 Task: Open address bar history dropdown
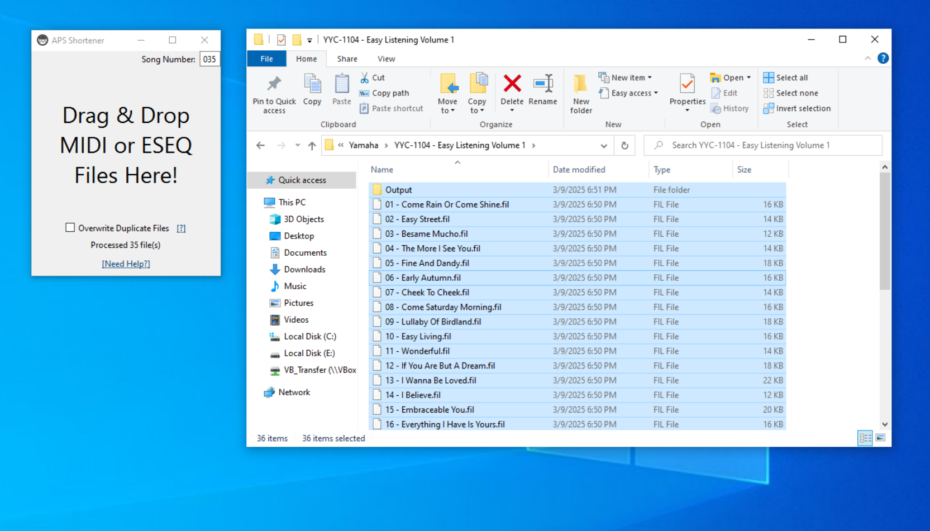[604, 146]
